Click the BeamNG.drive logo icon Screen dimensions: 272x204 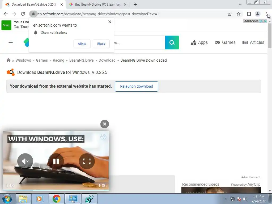11,72
